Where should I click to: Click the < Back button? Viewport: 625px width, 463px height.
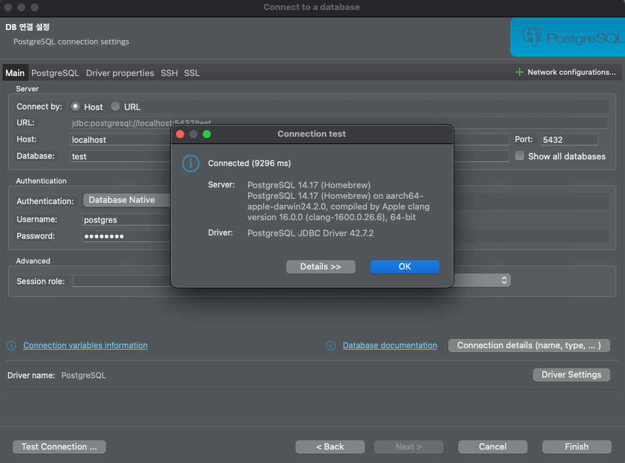point(330,446)
